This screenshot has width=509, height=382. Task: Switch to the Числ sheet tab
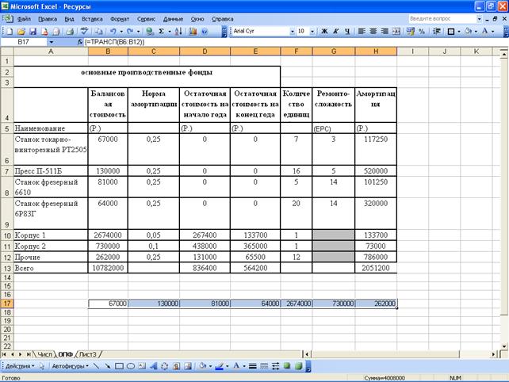coord(44,354)
